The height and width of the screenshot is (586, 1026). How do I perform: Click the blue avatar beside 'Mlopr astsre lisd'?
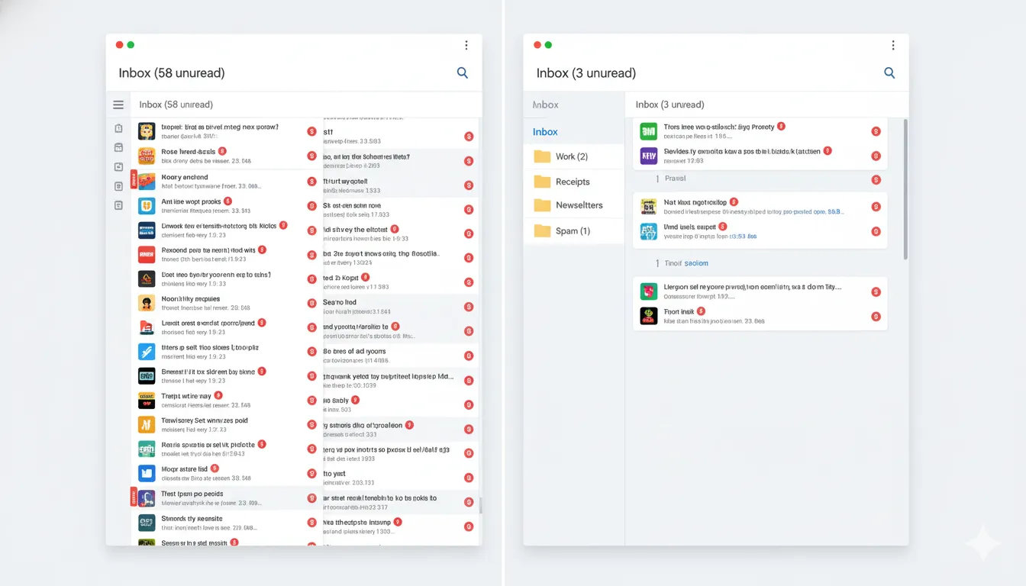point(147,473)
